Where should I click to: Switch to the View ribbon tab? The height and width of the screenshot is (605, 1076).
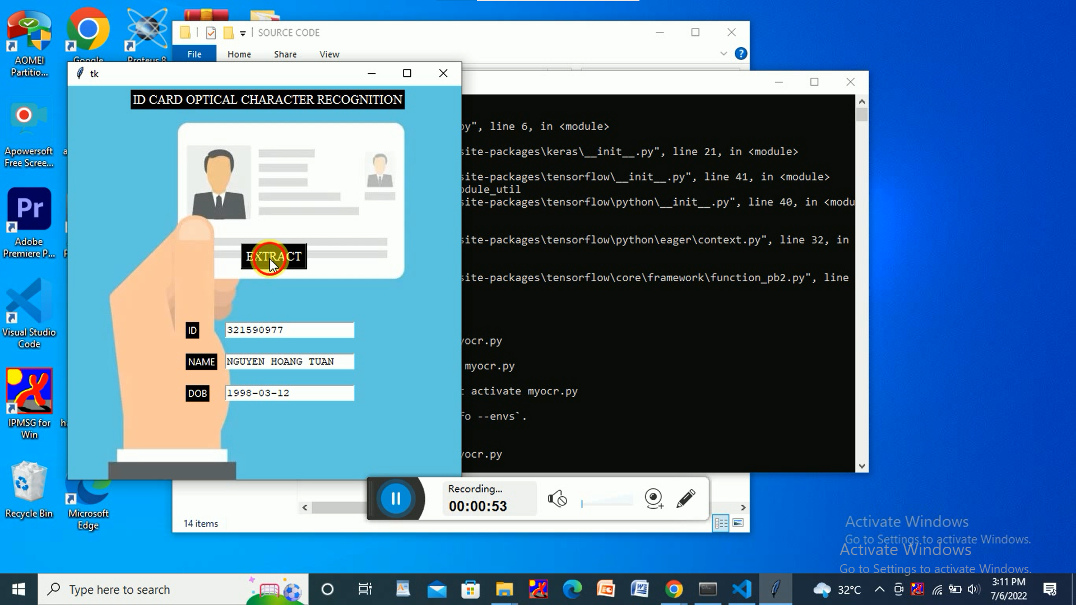[329, 54]
